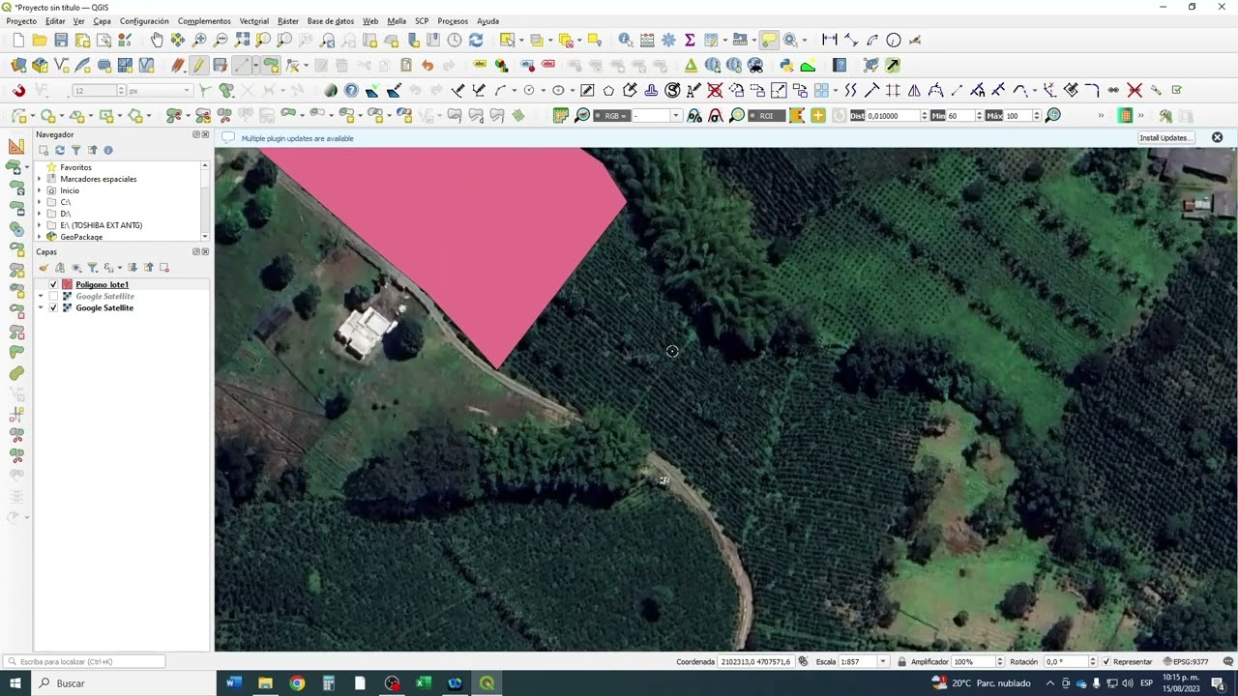Click the yellow plus ROI icon in SCP toolbar
Image resolution: width=1238 pixels, height=696 pixels.
(x=818, y=115)
